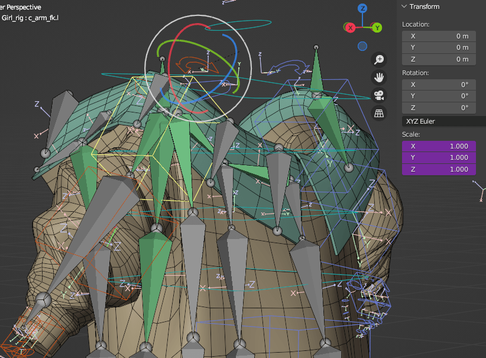
Task: Click the zoom magnifier viewport icon
Action: pos(380,59)
